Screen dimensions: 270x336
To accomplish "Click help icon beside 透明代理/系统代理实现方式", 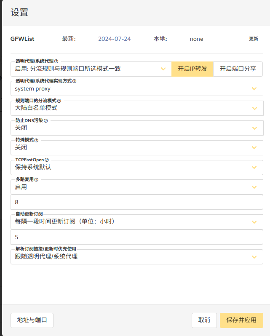I will [x=75, y=81].
